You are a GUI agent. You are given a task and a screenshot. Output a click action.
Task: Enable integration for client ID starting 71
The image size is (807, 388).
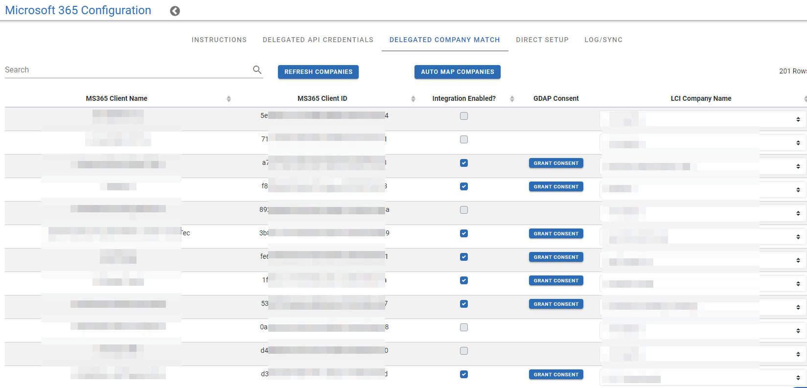tap(464, 139)
